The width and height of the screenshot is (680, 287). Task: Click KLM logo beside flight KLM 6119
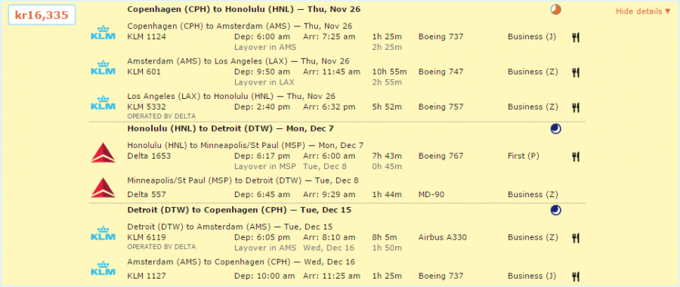(x=103, y=233)
